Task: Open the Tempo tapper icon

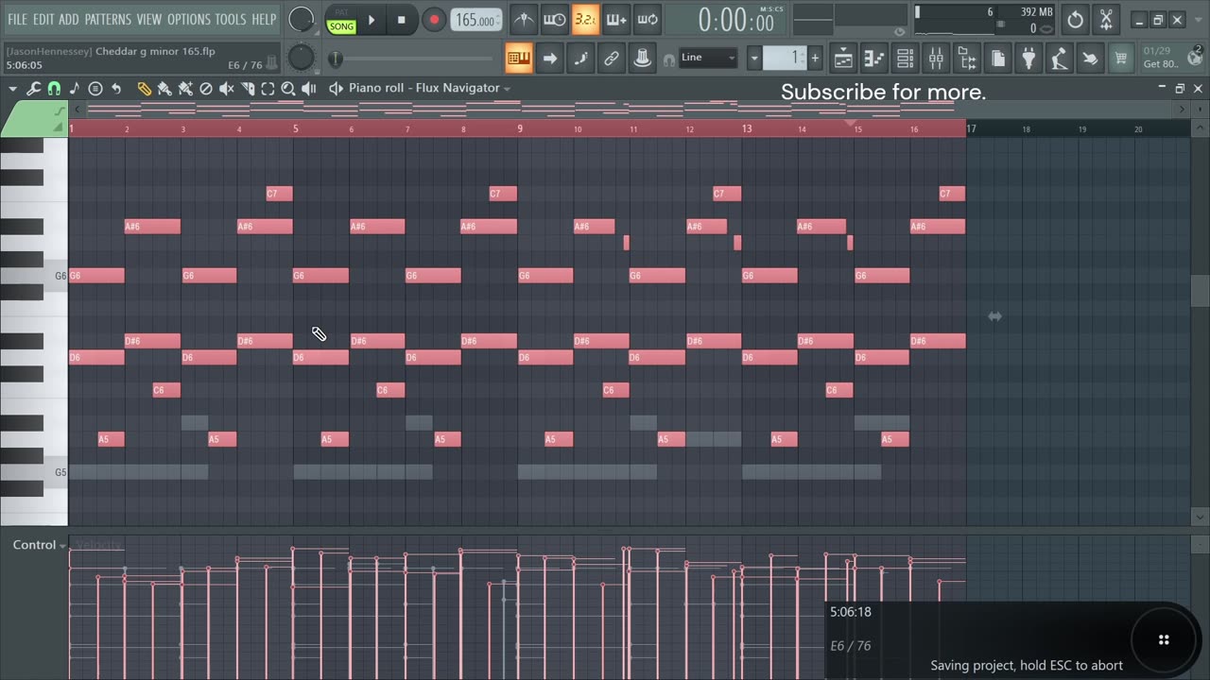Action: [1060, 59]
